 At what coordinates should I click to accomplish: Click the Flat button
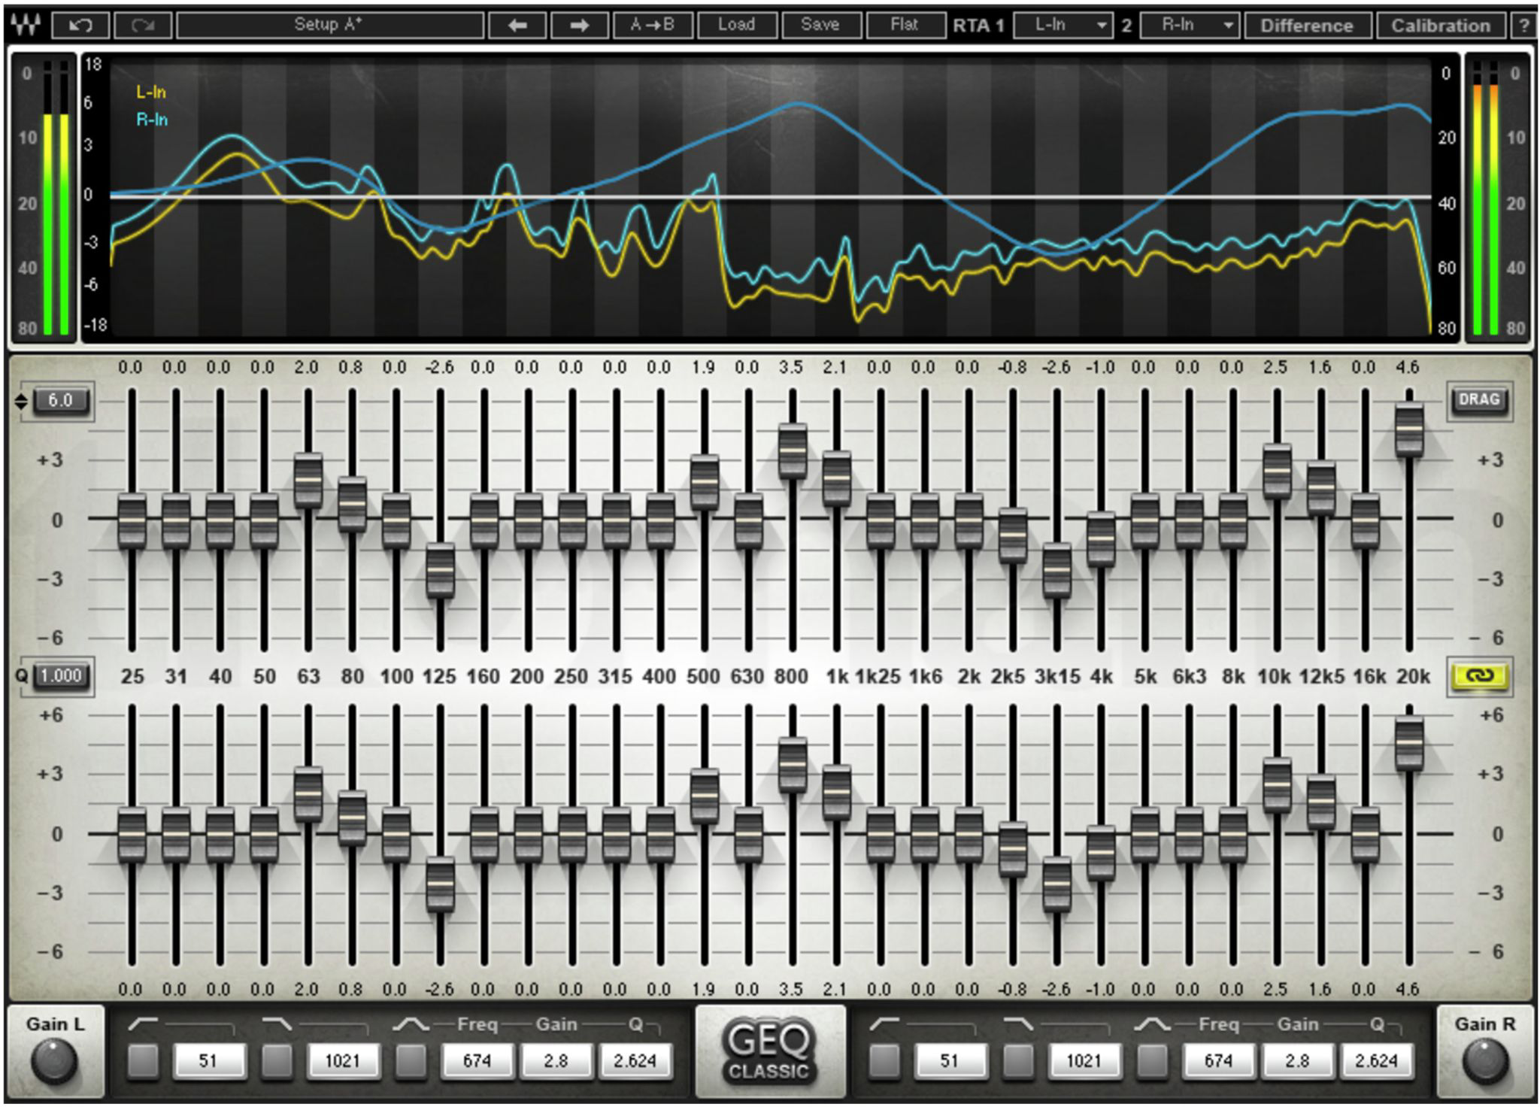pyautogui.click(x=905, y=26)
